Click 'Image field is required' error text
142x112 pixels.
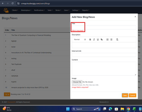point(80,87)
